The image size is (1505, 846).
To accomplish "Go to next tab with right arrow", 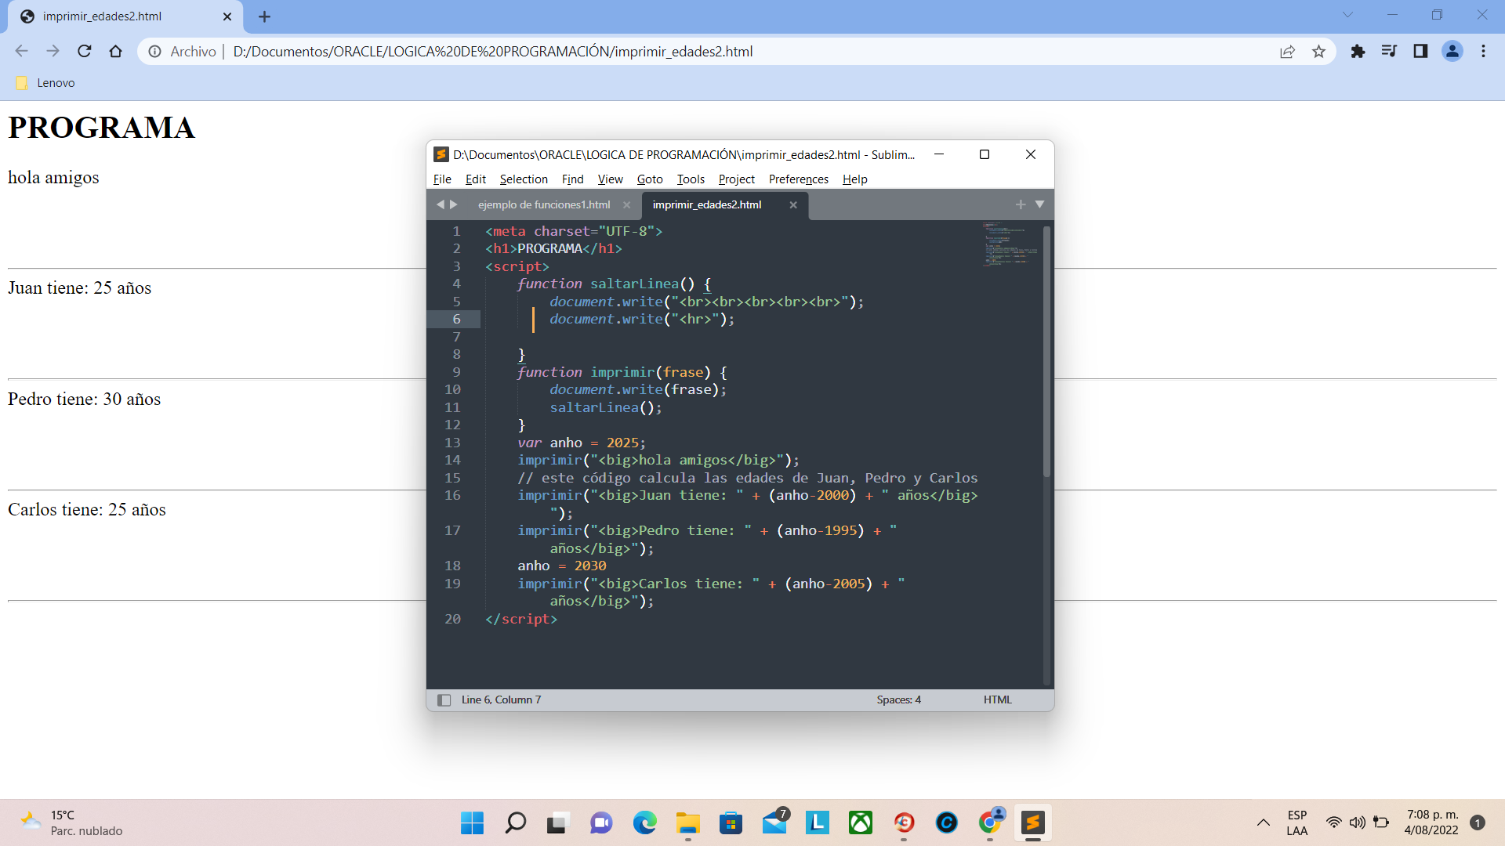I will coord(453,204).
